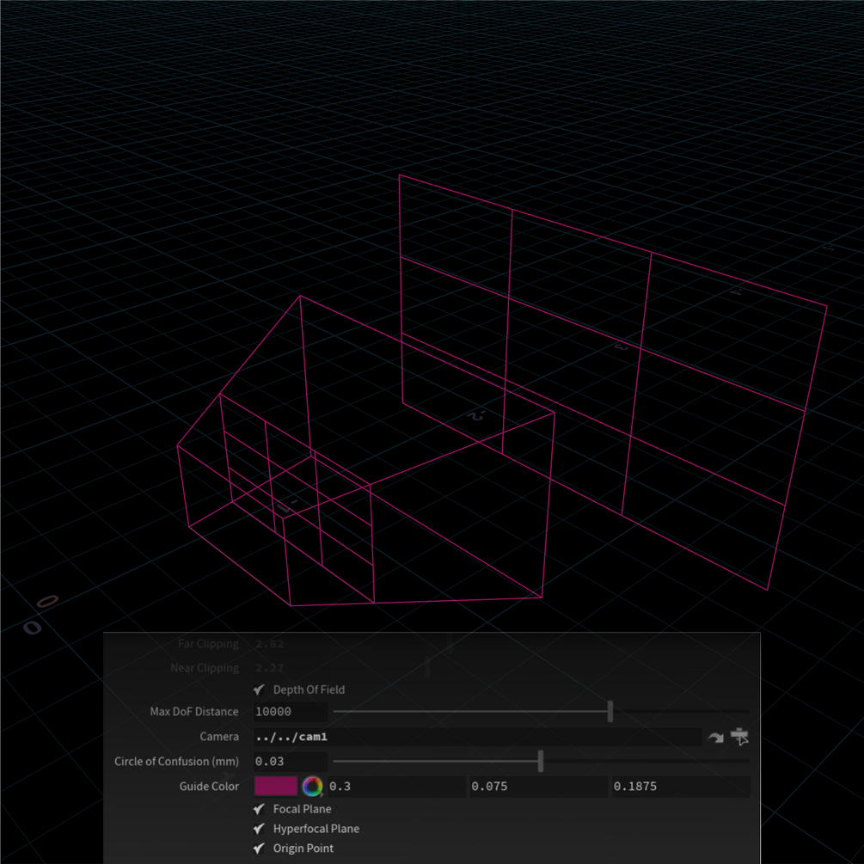
Task: Click the Guide Color green value 0.075
Action: coord(539,787)
